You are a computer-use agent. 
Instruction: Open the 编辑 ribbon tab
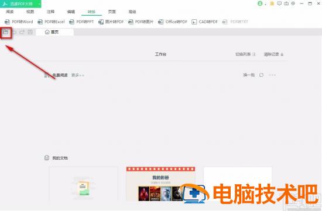coord(71,12)
